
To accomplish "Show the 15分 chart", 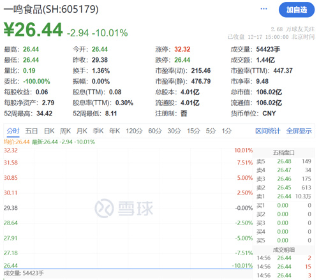I will pos(193,131).
